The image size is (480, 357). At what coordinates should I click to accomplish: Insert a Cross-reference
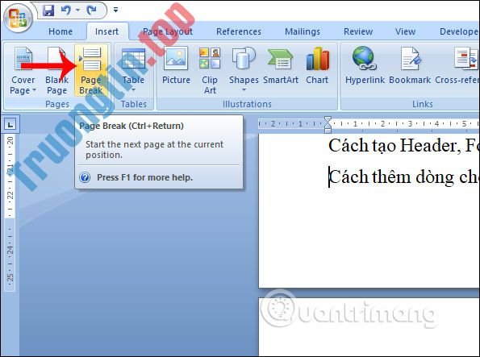click(457, 66)
